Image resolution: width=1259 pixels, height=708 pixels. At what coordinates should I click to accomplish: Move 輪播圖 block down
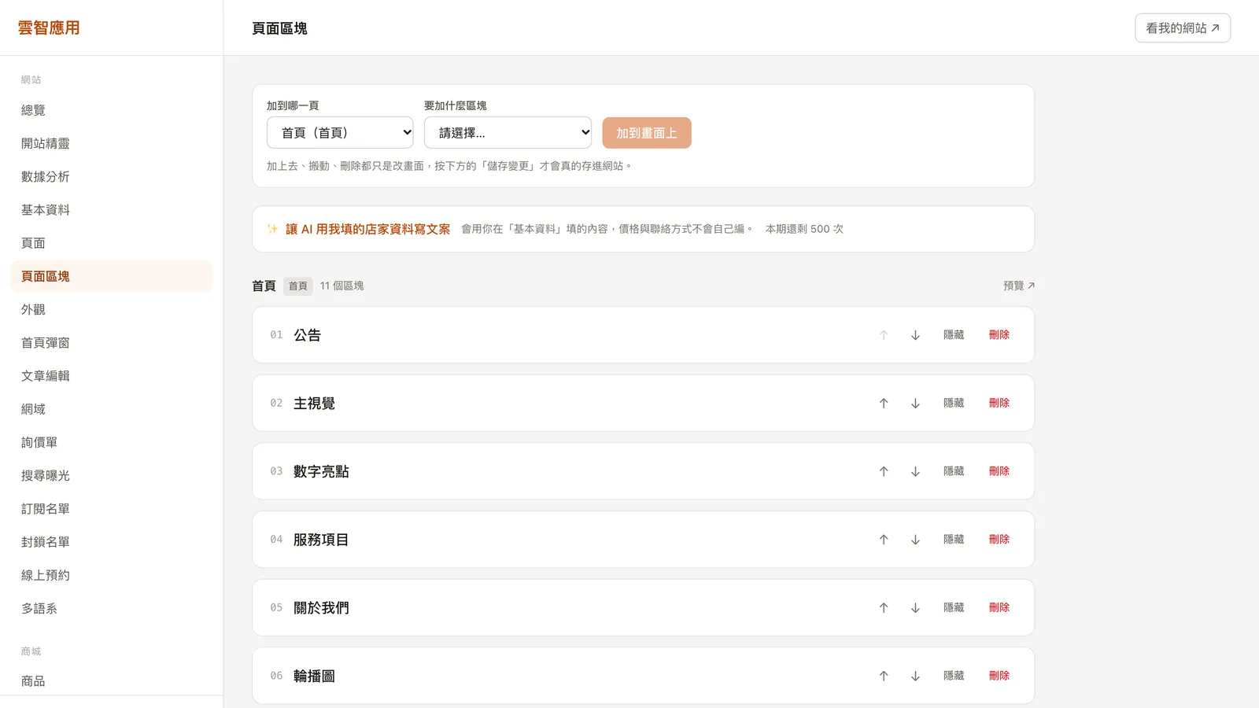point(915,676)
